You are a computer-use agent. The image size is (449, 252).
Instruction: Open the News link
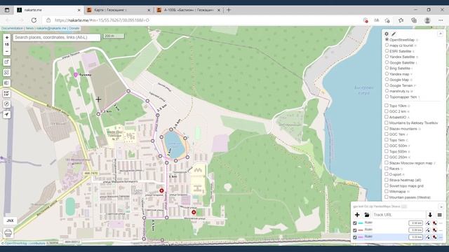pyautogui.click(x=29, y=28)
